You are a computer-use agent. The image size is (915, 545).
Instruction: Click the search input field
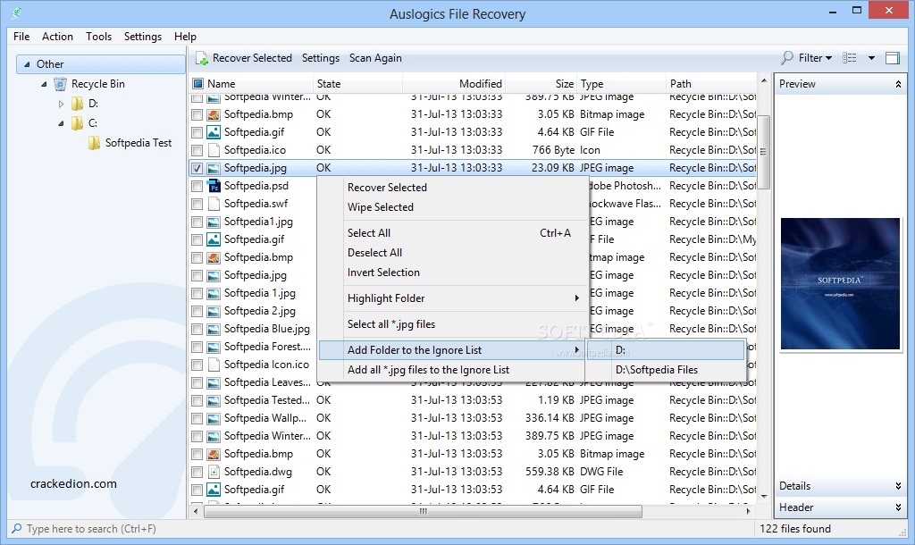(379, 529)
